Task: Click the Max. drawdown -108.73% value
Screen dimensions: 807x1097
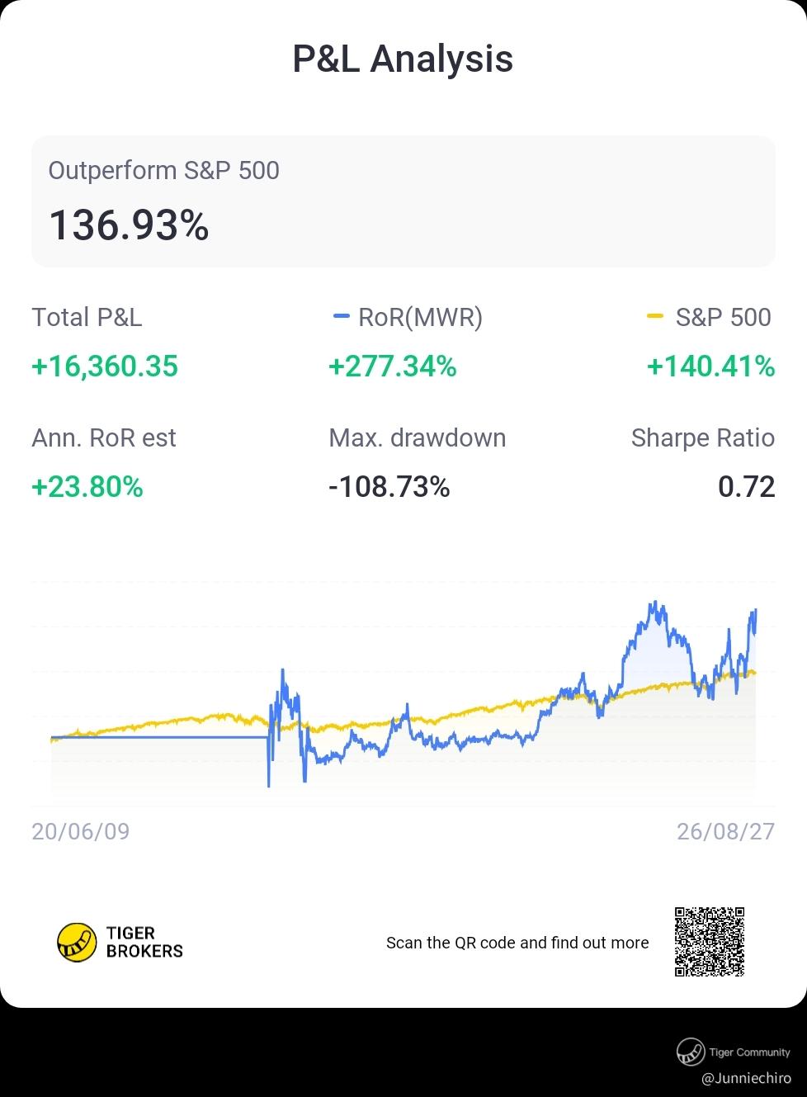Action: point(389,487)
